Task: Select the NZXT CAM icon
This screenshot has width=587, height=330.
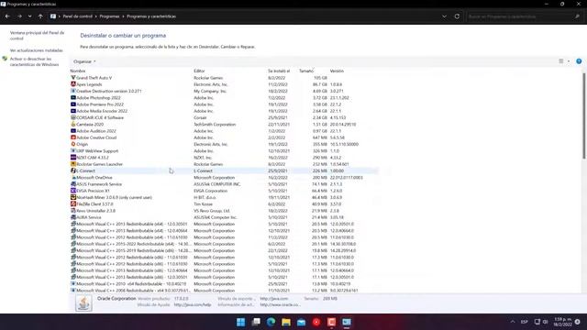Action: pyautogui.click(x=73, y=158)
